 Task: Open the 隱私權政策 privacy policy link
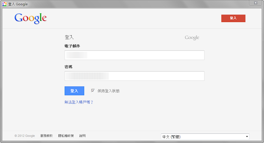(66, 136)
